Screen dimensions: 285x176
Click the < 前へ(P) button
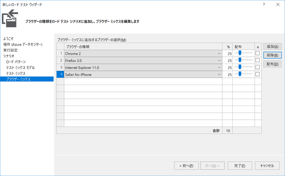coord(186,166)
